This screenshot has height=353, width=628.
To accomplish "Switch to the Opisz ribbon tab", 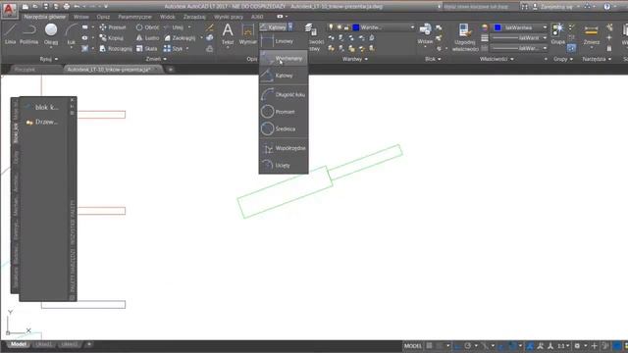I will click(103, 17).
